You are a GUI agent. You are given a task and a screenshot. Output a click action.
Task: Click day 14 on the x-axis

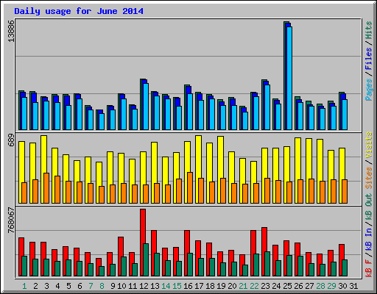click(x=166, y=286)
